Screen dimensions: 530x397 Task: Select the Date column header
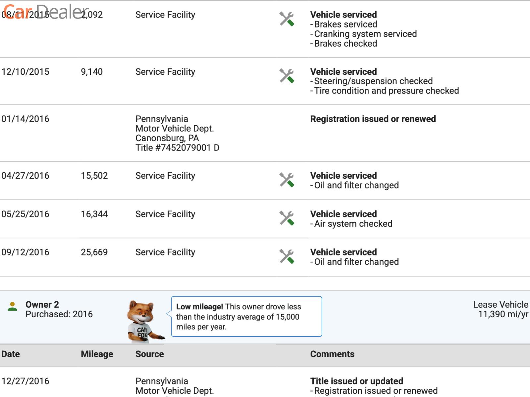(11, 354)
